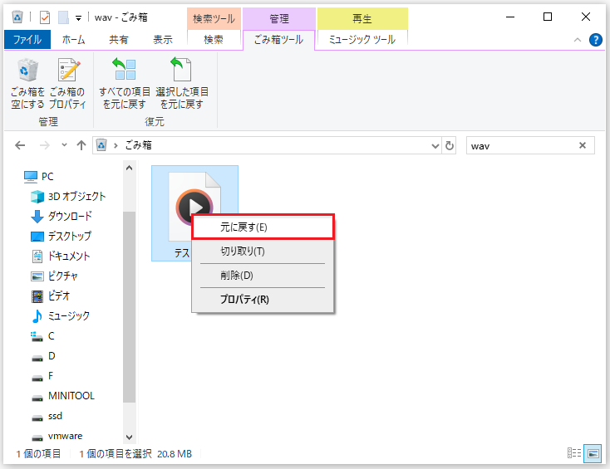Screen dimensions: 610x469
Task: Refresh the Recycle Bin view
Action: [x=450, y=146]
